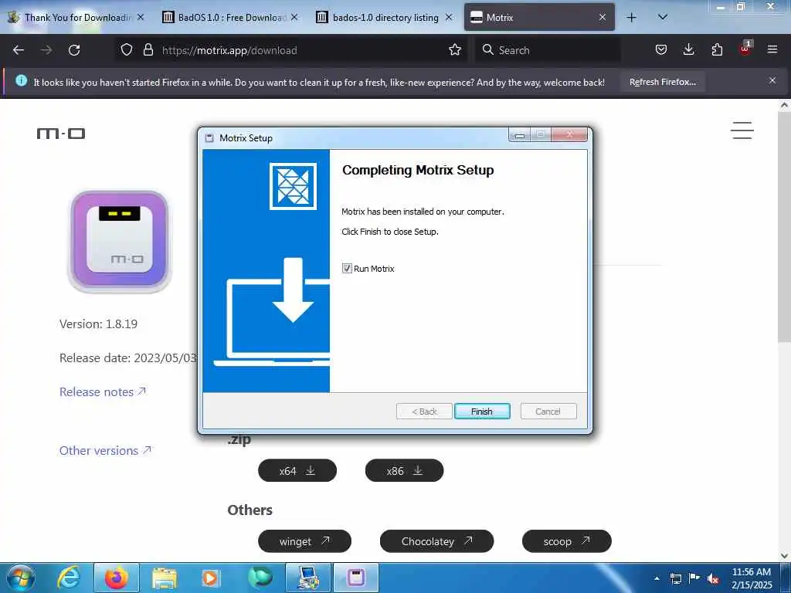
Task: Open Firefox downloads panel
Action: tap(688, 49)
